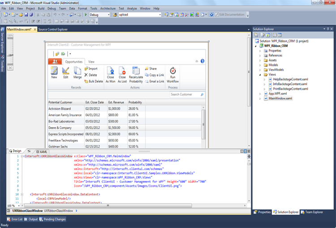This screenshot has height=228, width=336.
Task: Click the Bulk Delete ribbon button
Action: click(x=93, y=82)
